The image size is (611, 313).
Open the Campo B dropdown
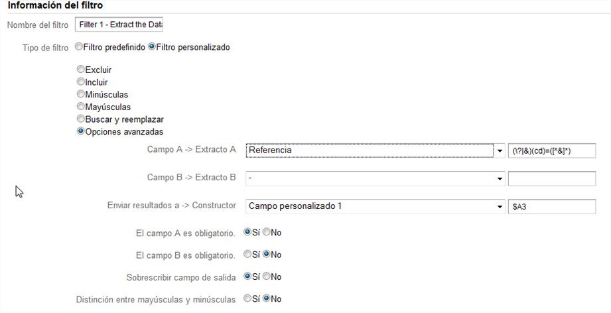coord(375,178)
